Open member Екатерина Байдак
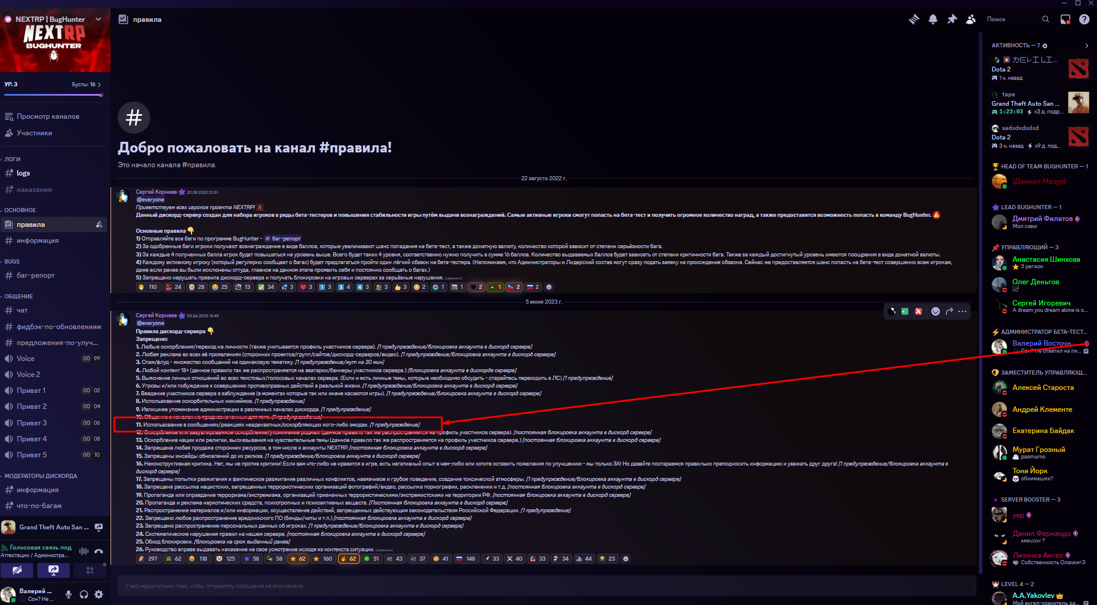The height and width of the screenshot is (605, 1097). (x=1040, y=431)
